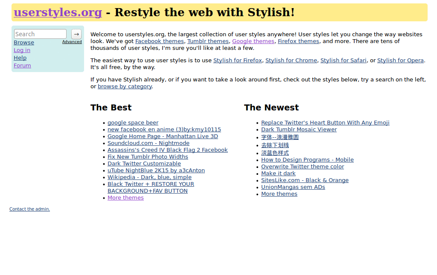Open Fix New Tumblr Photo Widths
This screenshot has height=275, width=437.
[x=148, y=157]
